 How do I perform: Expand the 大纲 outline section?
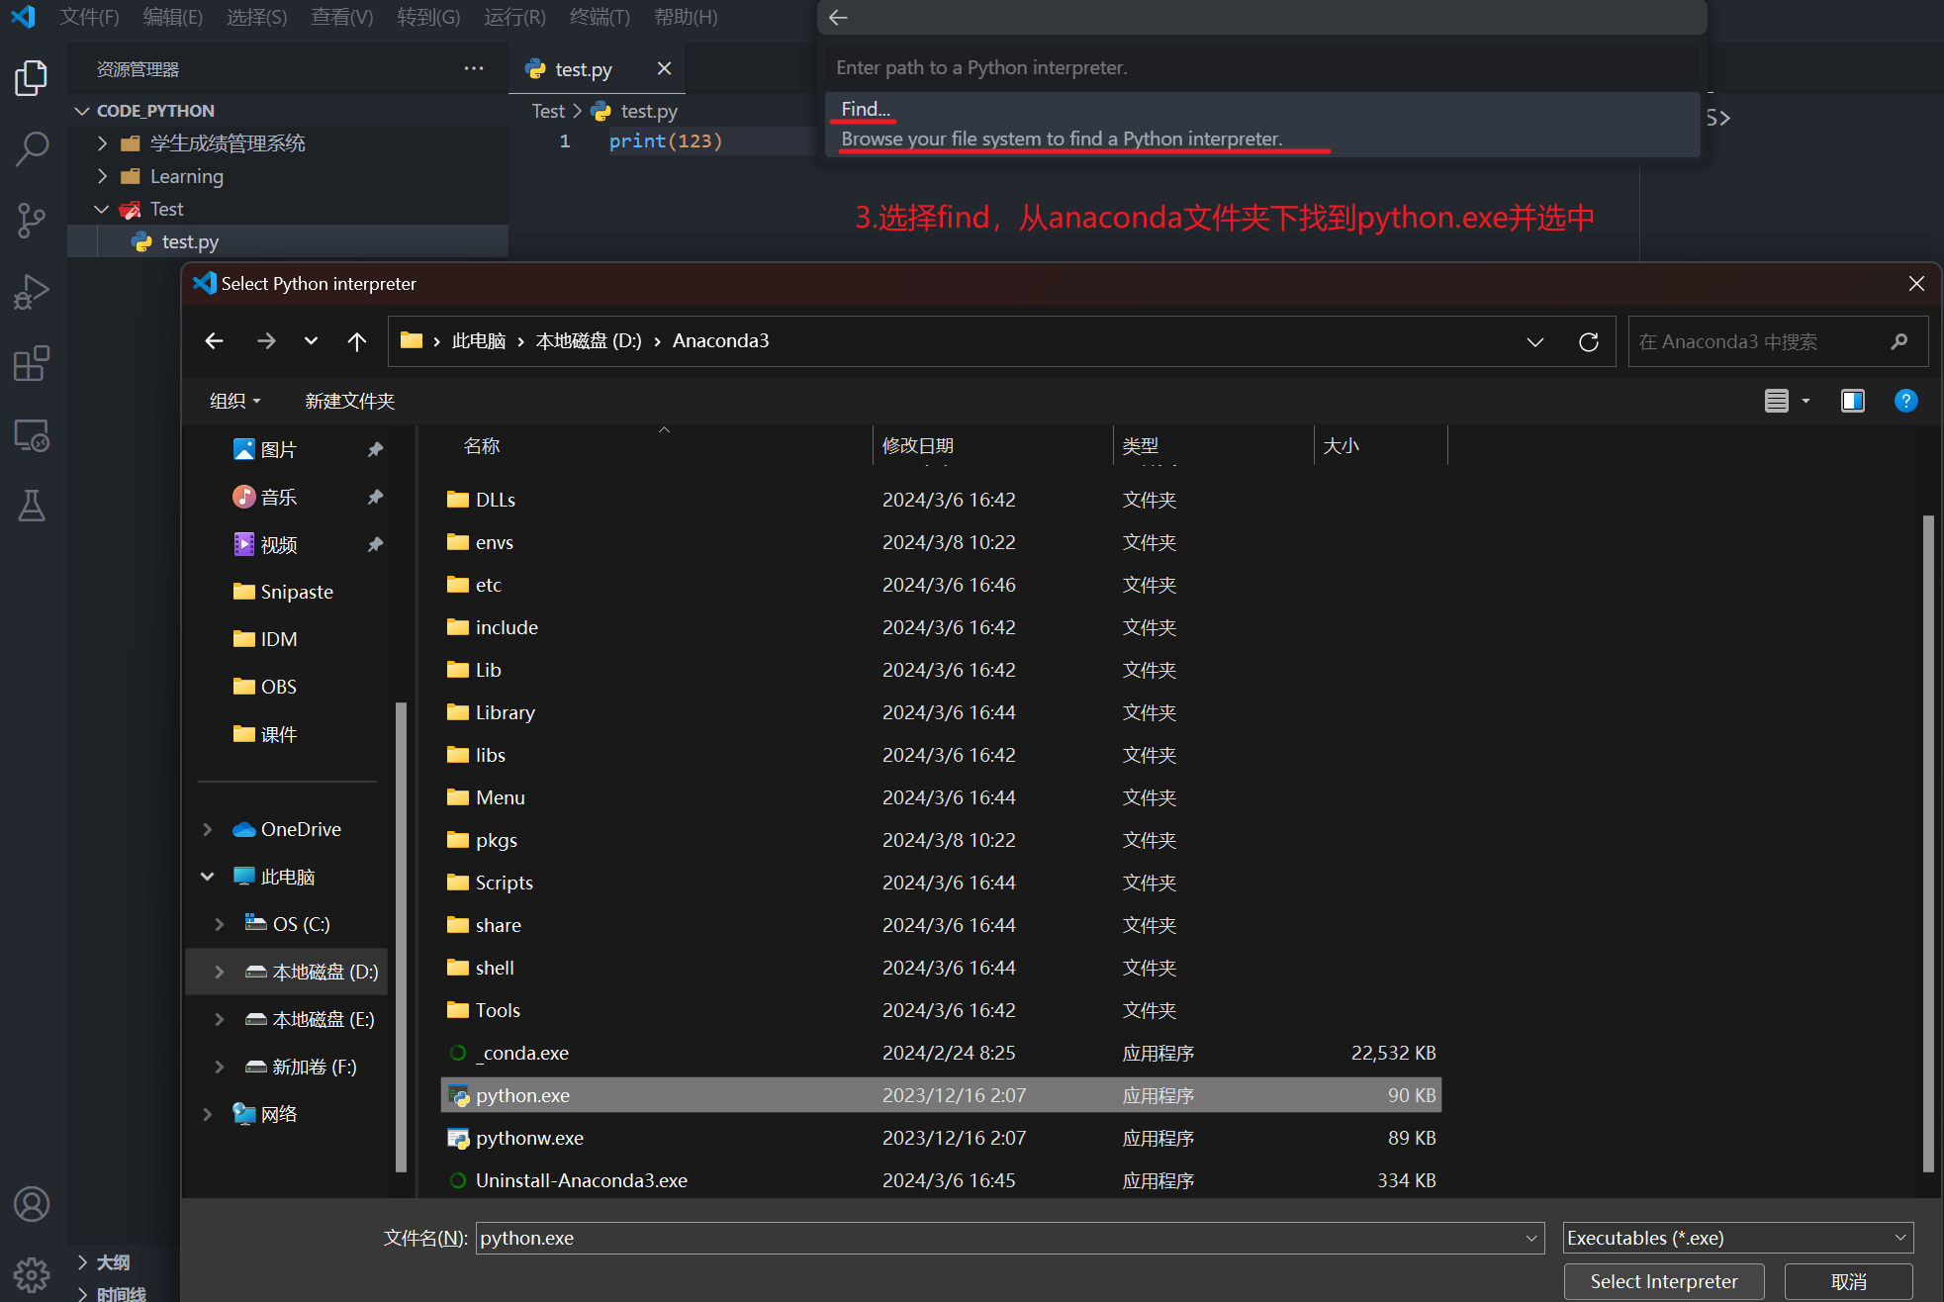click(82, 1262)
